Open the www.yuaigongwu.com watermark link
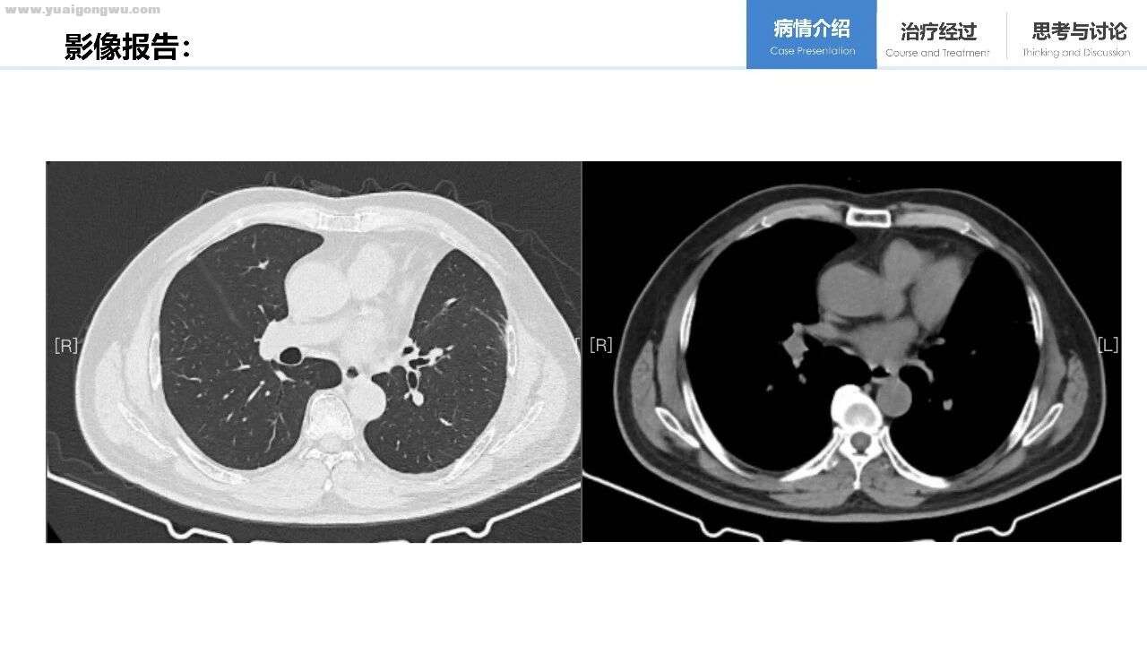Viewport: 1147px width, 645px height. tap(82, 10)
